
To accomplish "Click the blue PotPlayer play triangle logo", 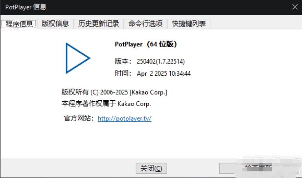I will pyautogui.click(x=78, y=58).
